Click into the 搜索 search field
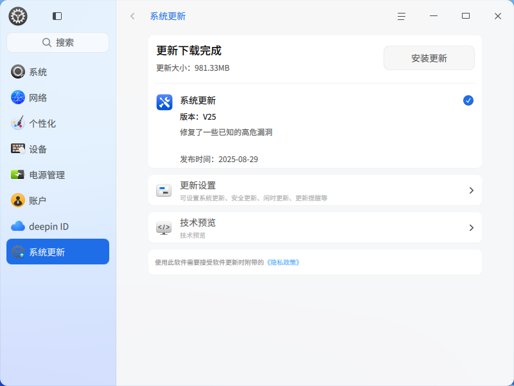This screenshot has height=386, width=514. pos(58,42)
